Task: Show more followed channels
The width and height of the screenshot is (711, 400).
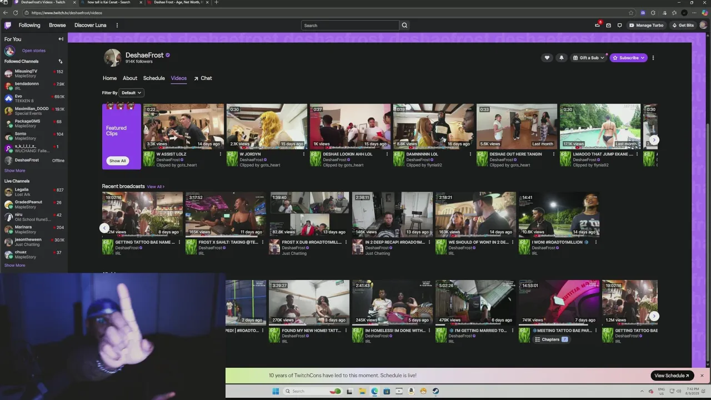Action: tap(15, 171)
